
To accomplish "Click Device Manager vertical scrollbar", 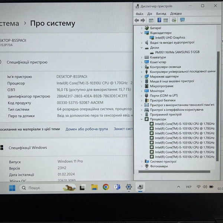I will coord(217,106).
